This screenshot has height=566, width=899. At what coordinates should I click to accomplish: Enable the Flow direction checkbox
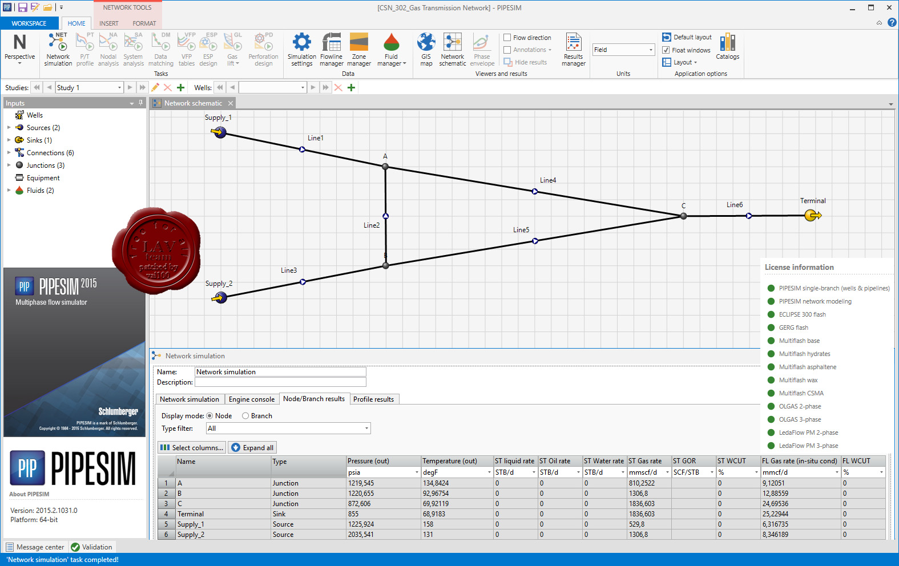507,38
